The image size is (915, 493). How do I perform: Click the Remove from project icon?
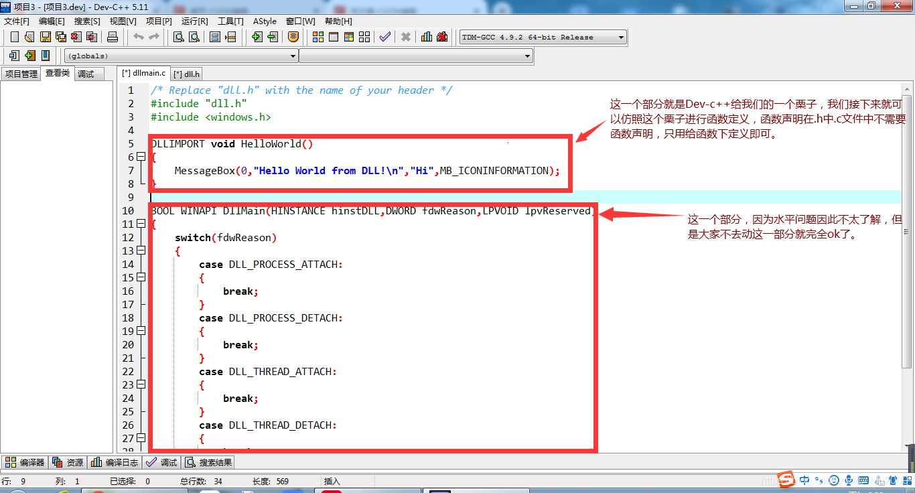point(273,37)
